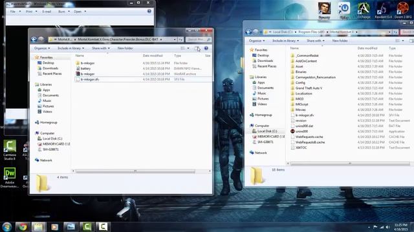Sort by Date modified in DLC-BAT window

tap(153, 56)
